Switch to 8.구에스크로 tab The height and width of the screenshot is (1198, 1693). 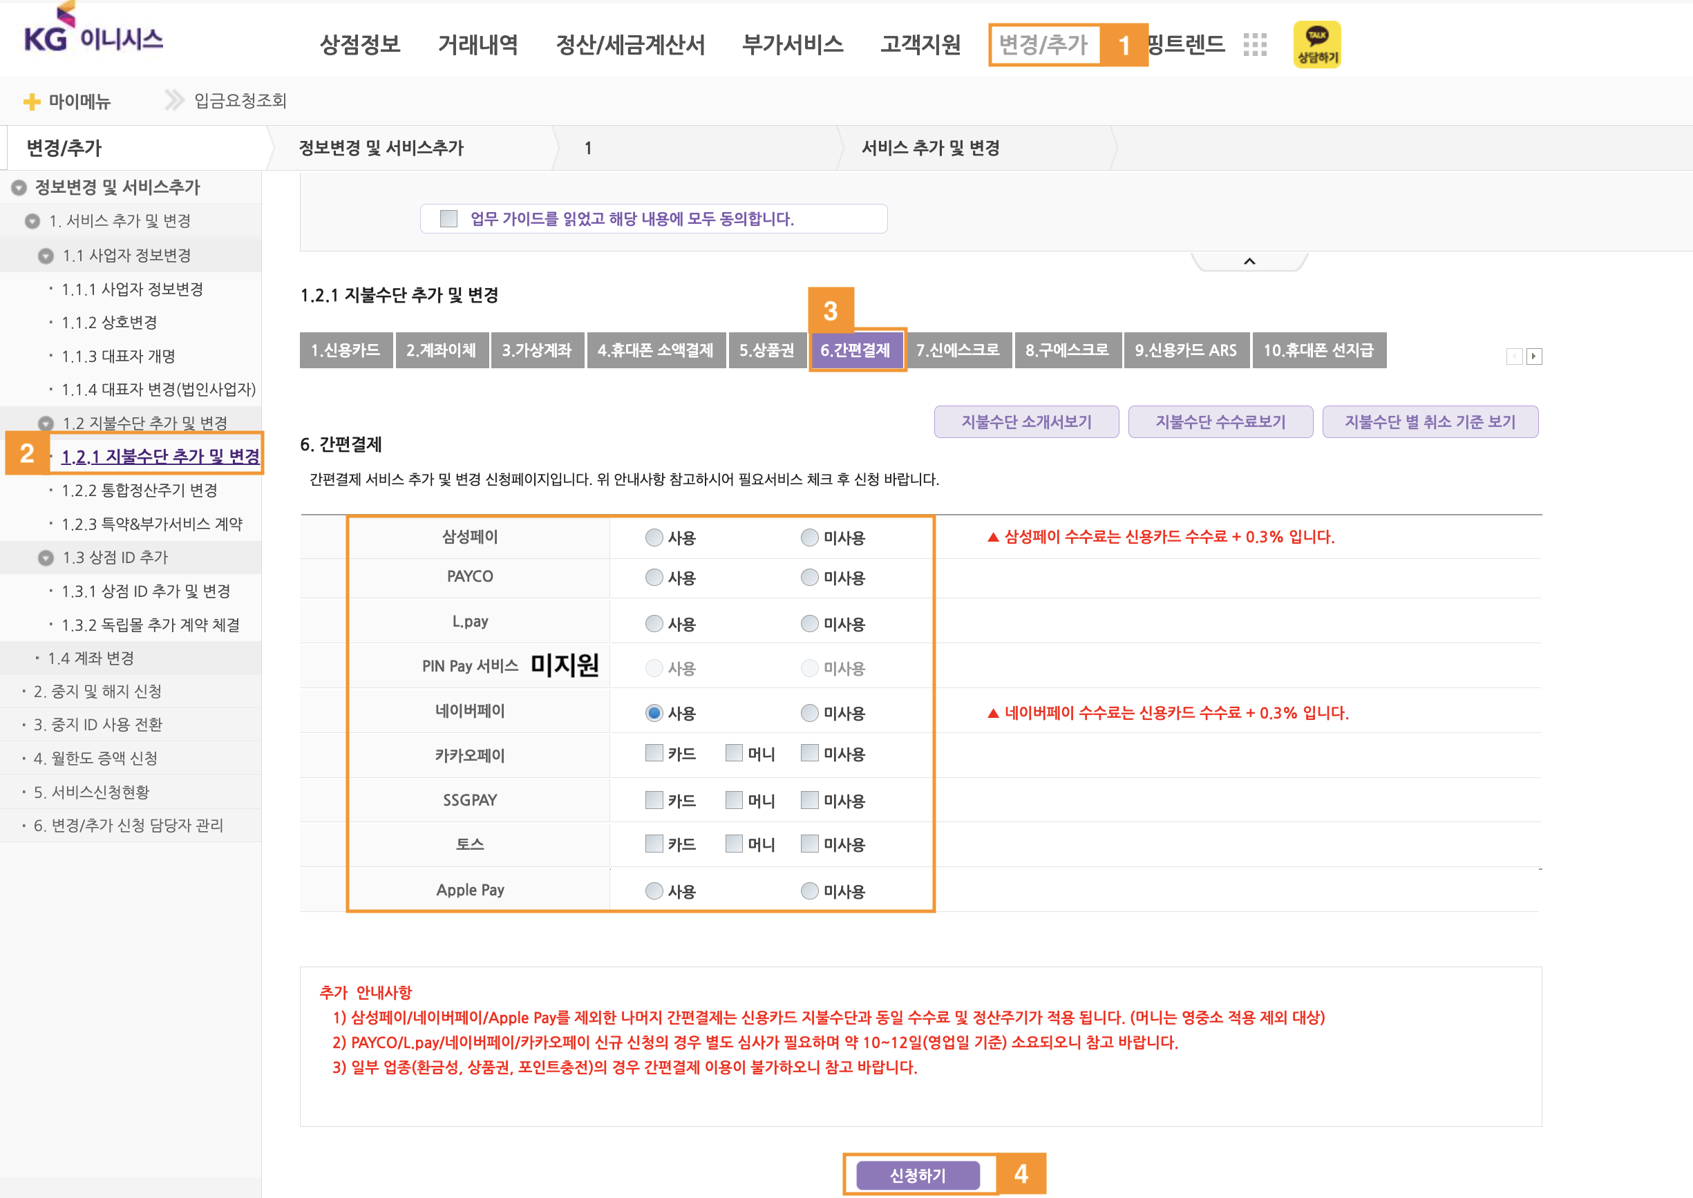tap(1067, 350)
